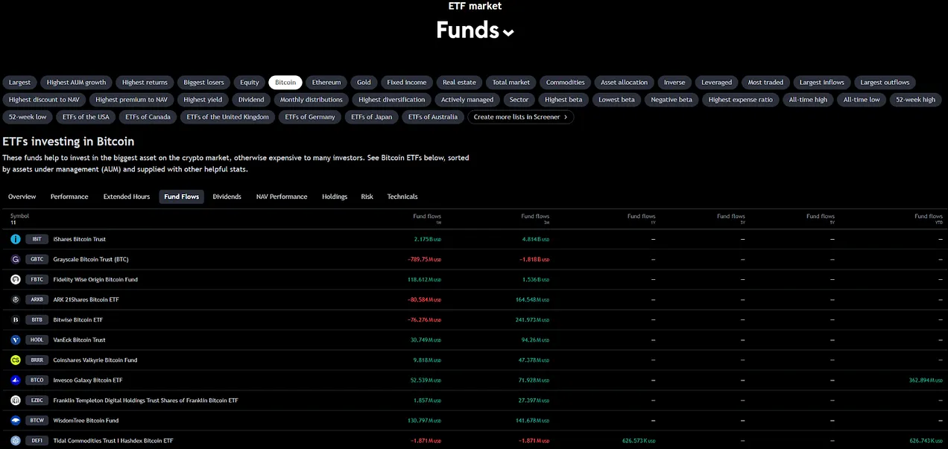Click the HODL VanEck logo icon
948x449 pixels.
tap(16, 340)
